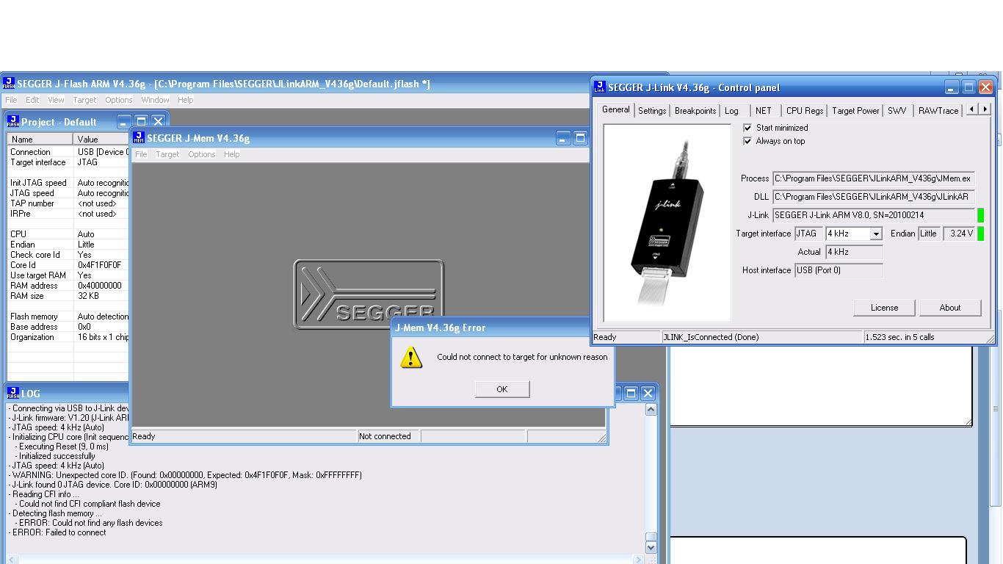Toggle the Start minimized checkbox
Screen dimensions: 1003x564
point(747,128)
